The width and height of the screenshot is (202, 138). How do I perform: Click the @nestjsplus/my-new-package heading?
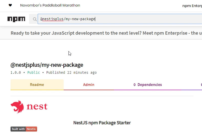47,65
